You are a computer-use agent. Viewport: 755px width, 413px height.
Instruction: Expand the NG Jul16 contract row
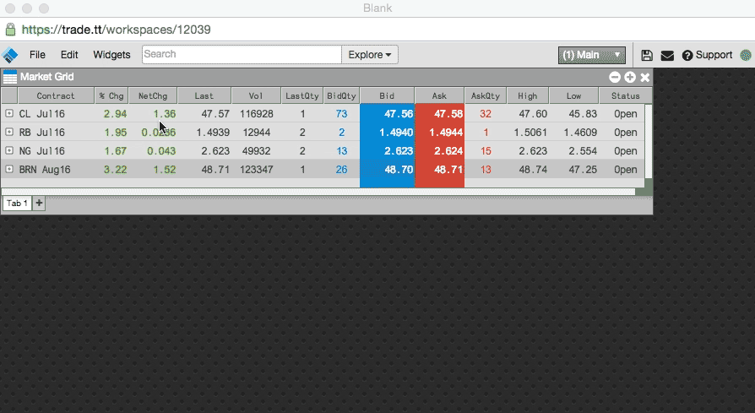9,151
